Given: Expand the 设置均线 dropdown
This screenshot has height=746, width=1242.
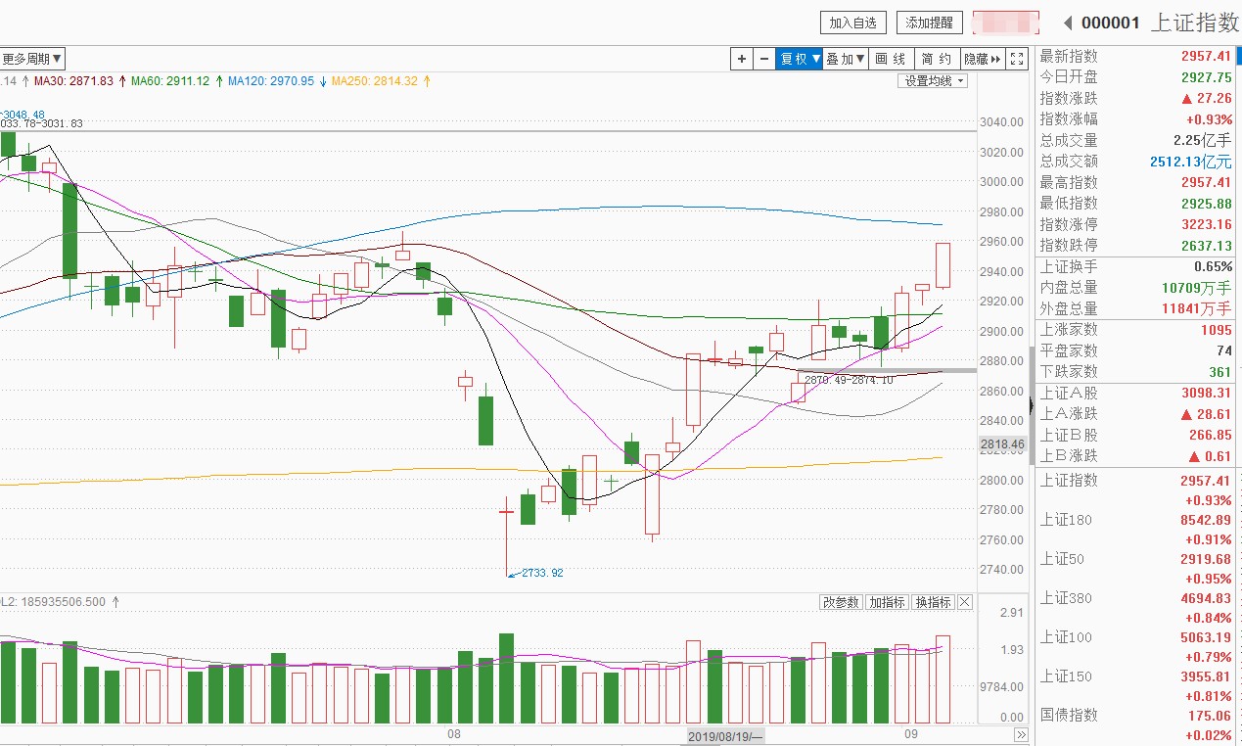Looking at the screenshot, I should pyautogui.click(x=933, y=81).
